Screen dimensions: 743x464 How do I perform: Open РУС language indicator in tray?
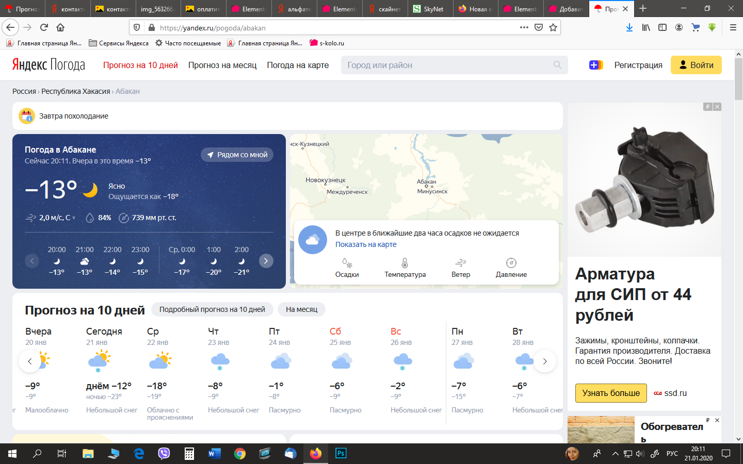[x=672, y=454]
